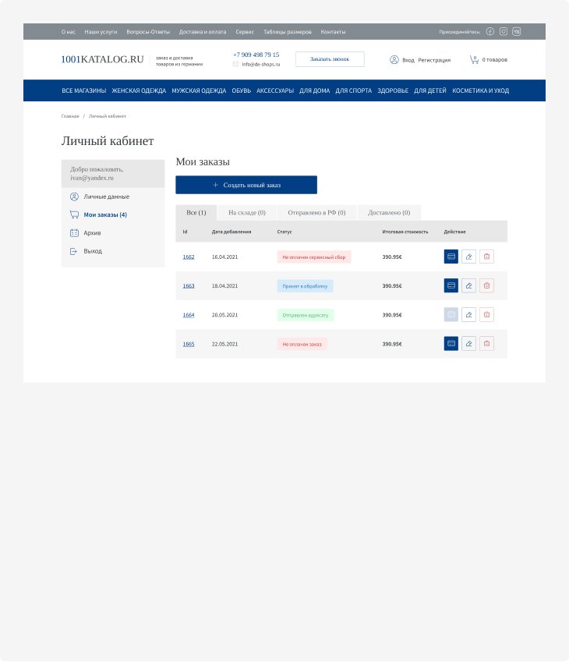This screenshot has height=662, width=569.
Task: Open the Instagram social icon
Action: [x=504, y=32]
